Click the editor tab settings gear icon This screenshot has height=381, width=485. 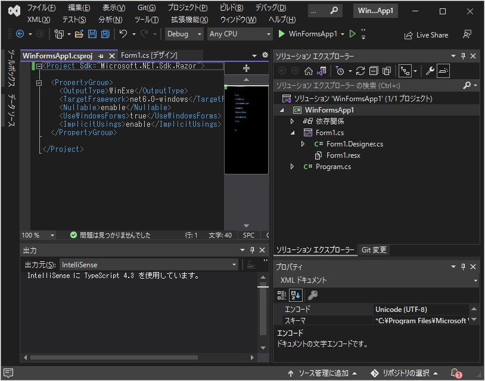click(265, 55)
